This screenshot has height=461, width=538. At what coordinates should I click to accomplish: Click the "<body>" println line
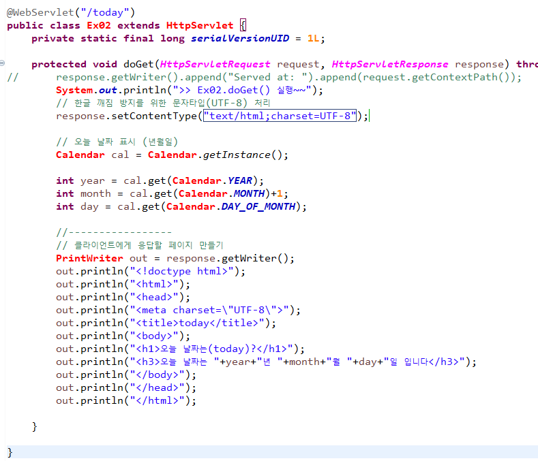tap(123, 336)
